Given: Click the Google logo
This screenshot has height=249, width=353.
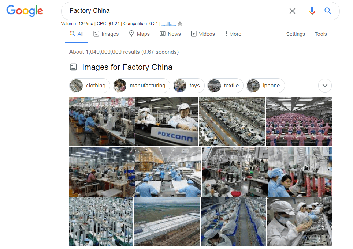Looking at the screenshot, I should coord(25,11).
